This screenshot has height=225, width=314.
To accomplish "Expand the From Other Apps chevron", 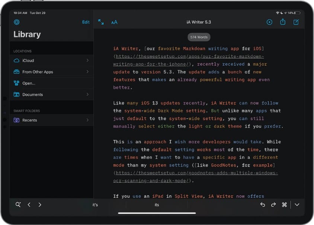I will [x=87, y=72].
